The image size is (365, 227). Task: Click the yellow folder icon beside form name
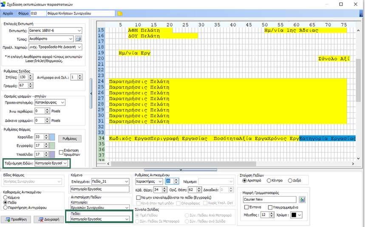click(x=120, y=14)
